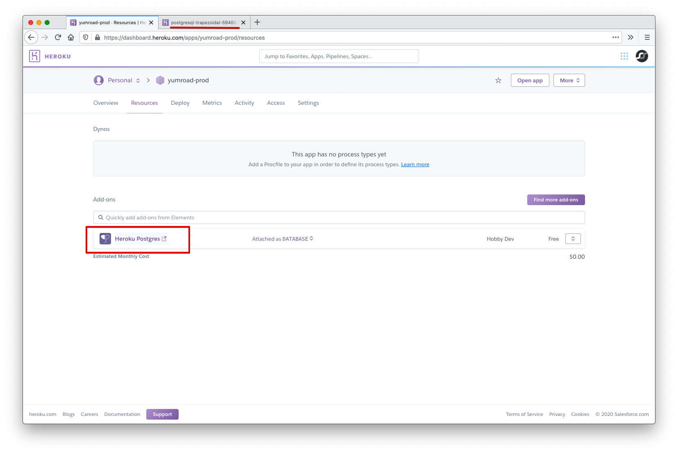Click the macOS green zoom button
Image resolution: width=678 pixels, height=454 pixels.
47,23
